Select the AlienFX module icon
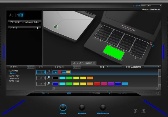The image size is (168, 117). click(x=63, y=107)
